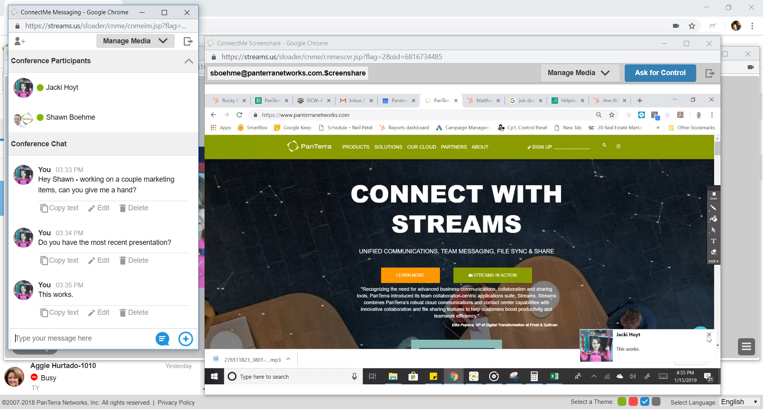Select the paint bucket fill tool

point(713,219)
